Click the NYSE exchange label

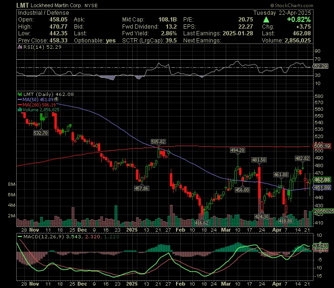tap(91, 6)
